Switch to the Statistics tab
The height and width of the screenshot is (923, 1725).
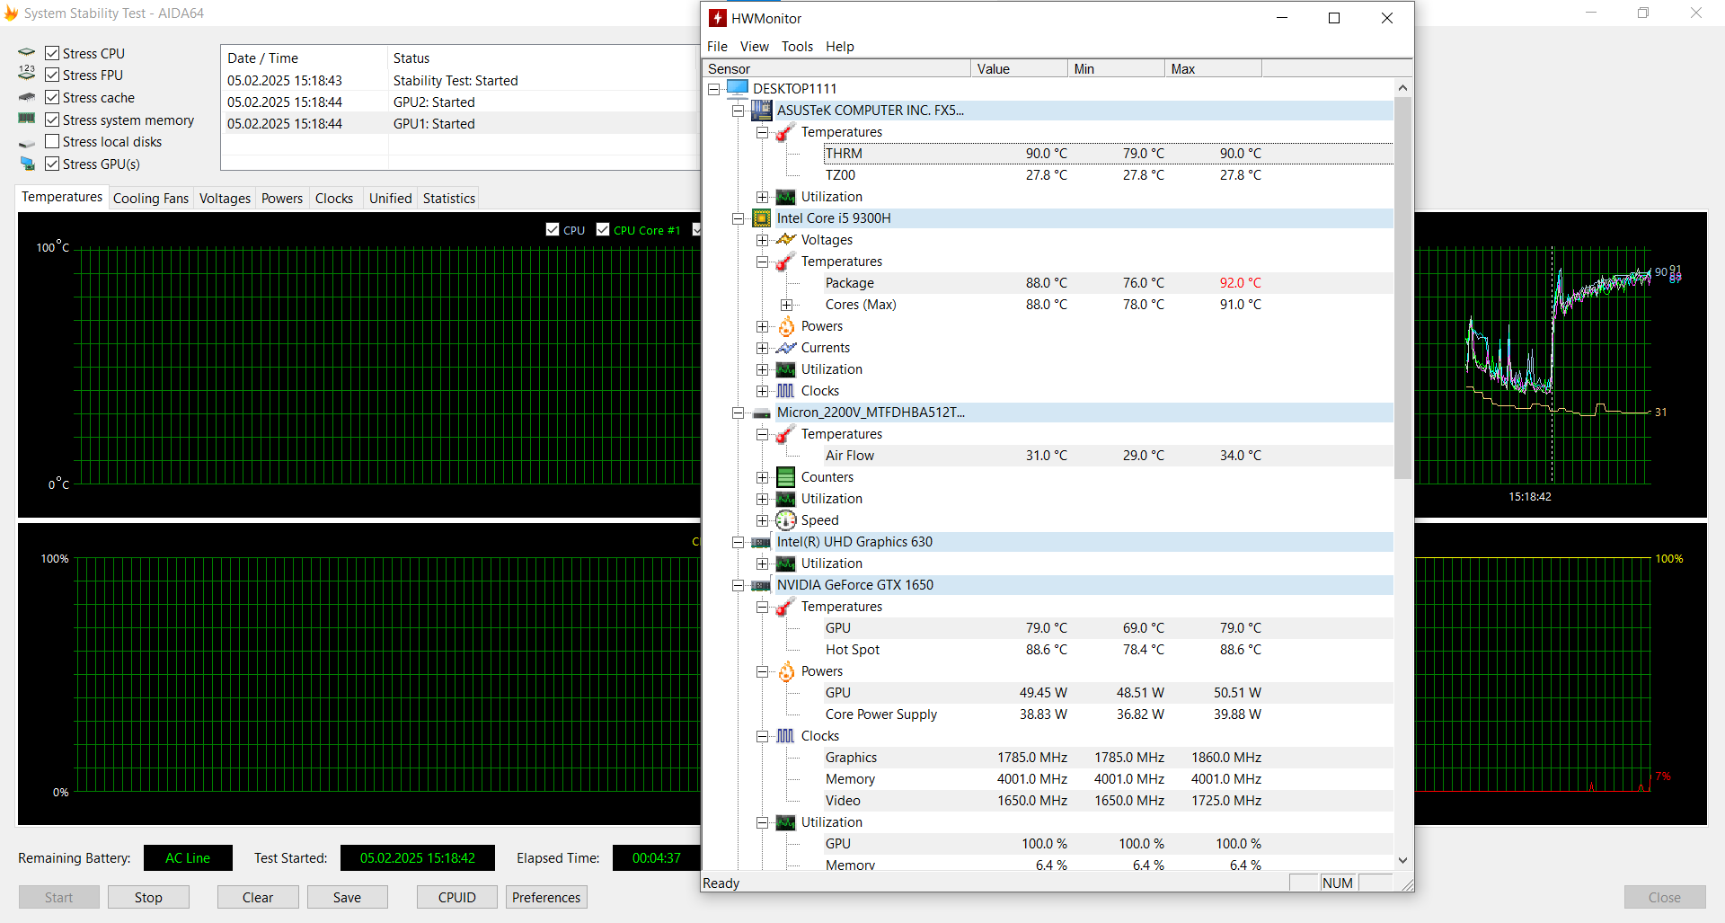(448, 198)
